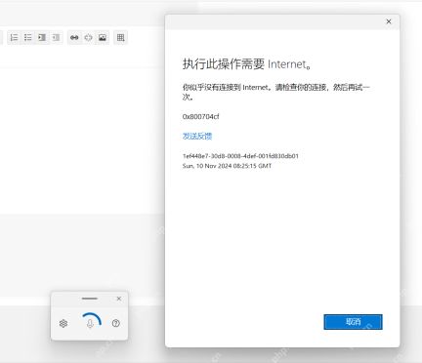Decrease indent using the editor toolbar icon
The width and height of the screenshot is (422, 363).
tap(56, 38)
